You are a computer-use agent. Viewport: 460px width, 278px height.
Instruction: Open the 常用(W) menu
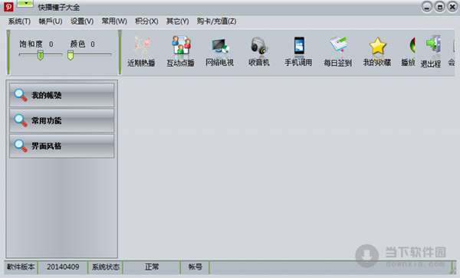114,21
